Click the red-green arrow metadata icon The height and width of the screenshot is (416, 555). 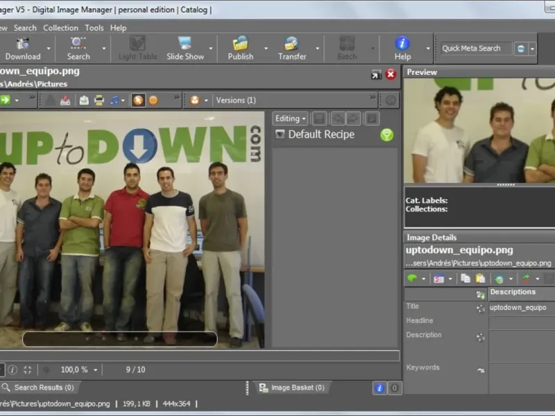tap(527, 279)
